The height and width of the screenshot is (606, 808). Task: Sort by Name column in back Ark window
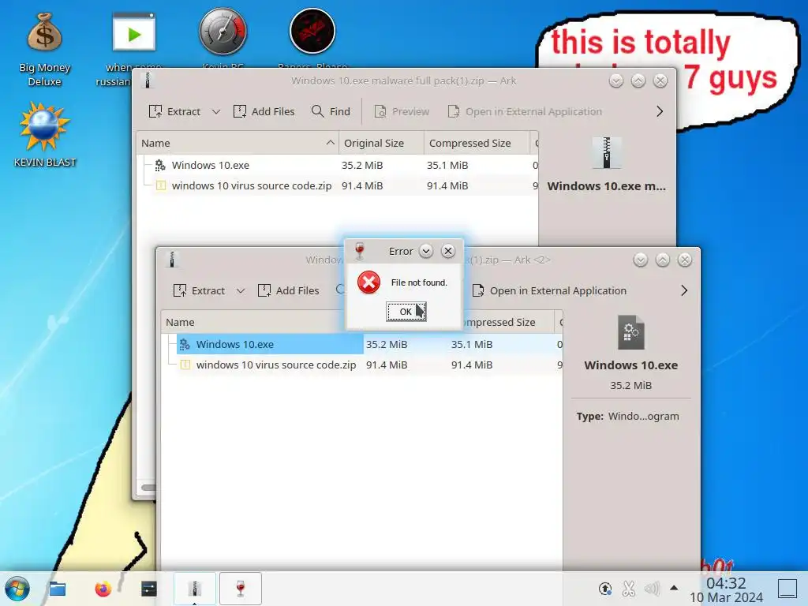point(238,144)
